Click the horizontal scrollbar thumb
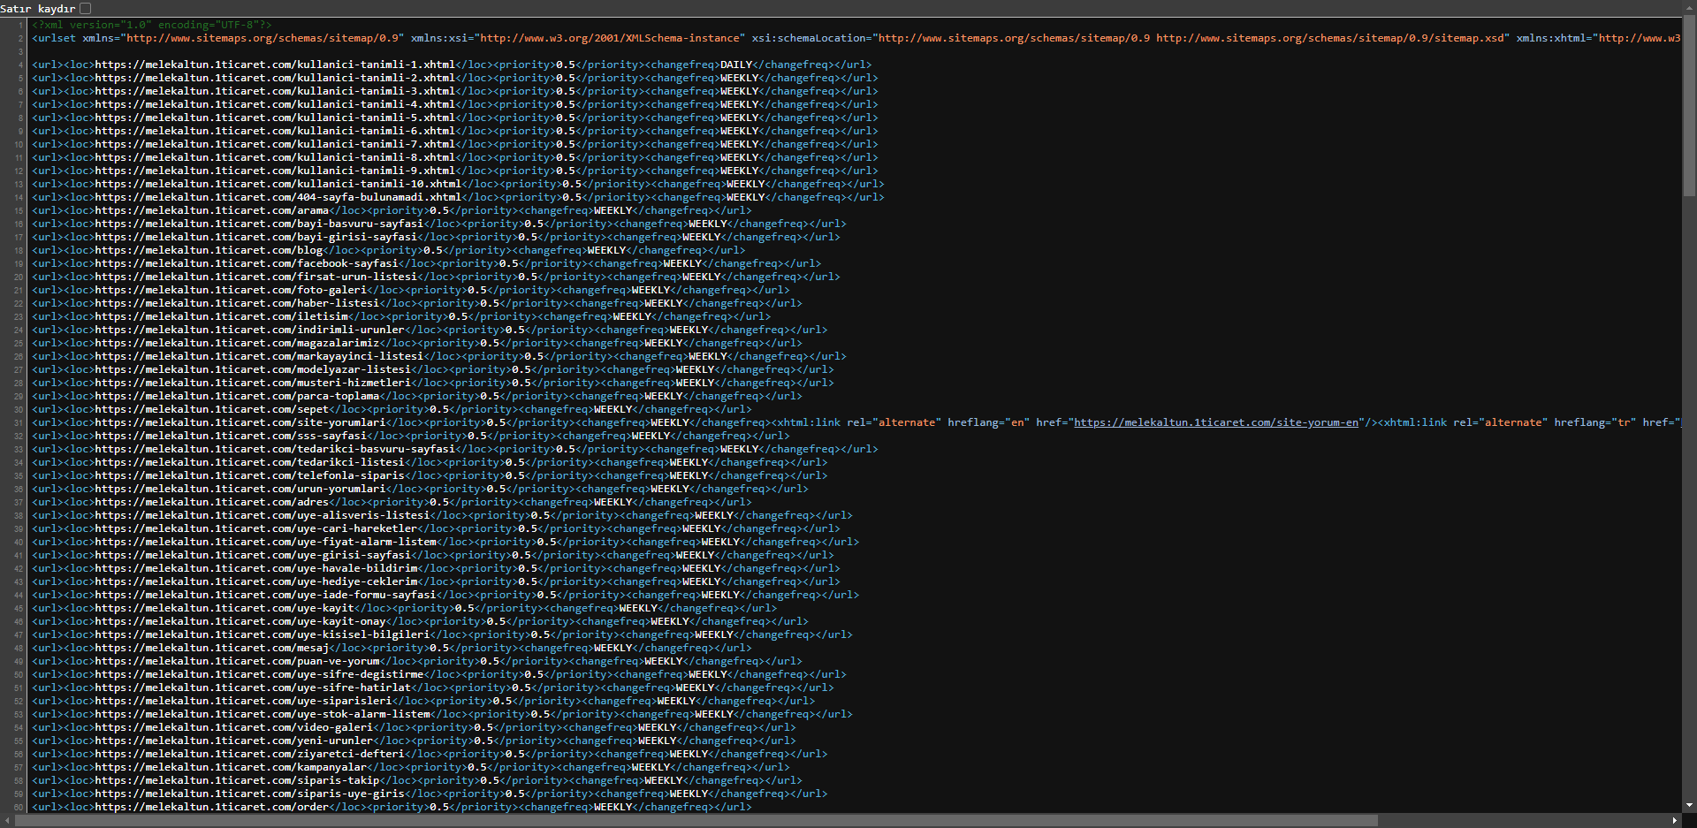Image resolution: width=1697 pixels, height=828 pixels. point(696,821)
